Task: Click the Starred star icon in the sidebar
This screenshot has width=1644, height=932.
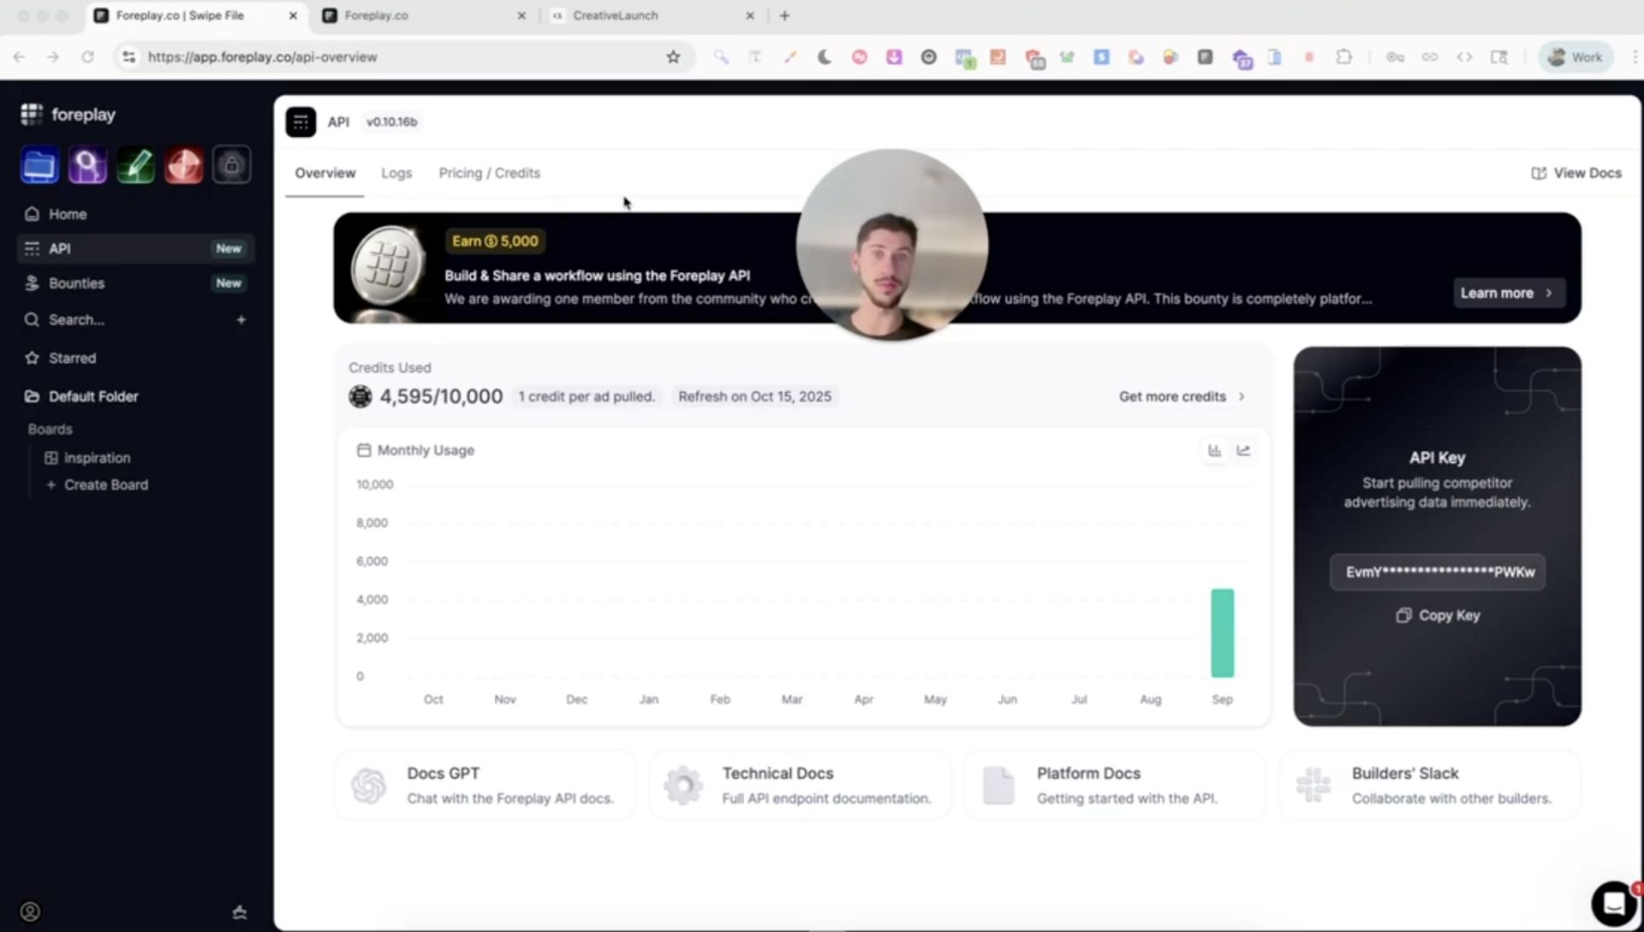Action: (31, 358)
